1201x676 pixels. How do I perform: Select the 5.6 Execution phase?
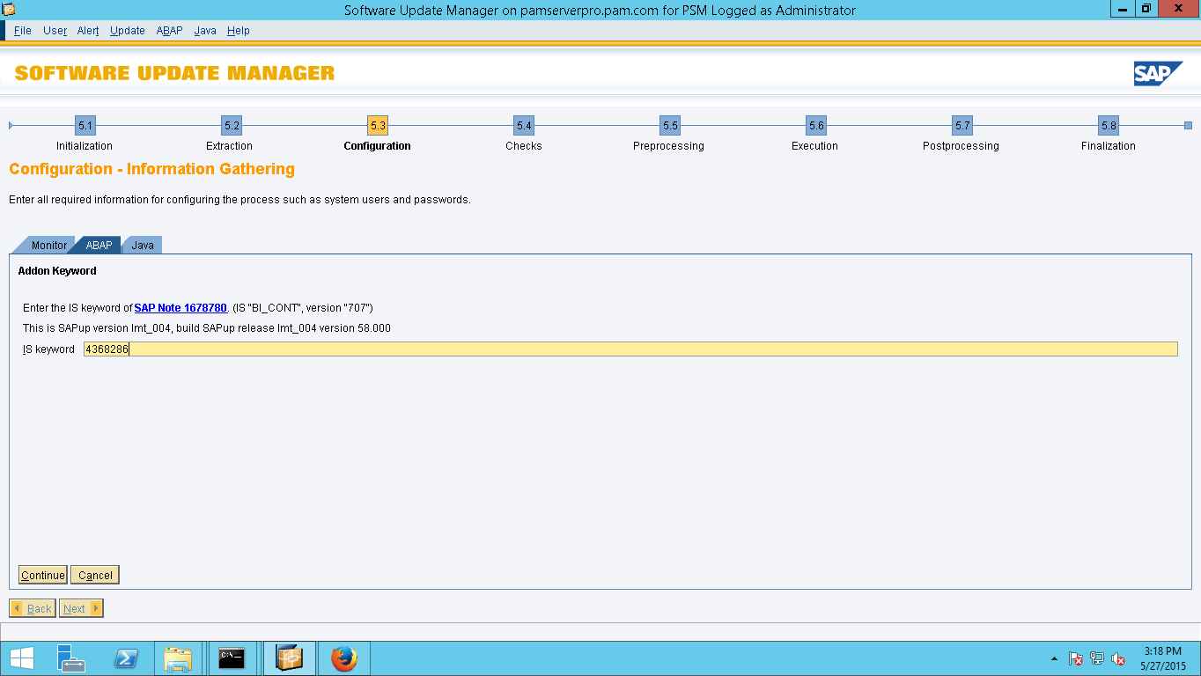tap(814, 126)
